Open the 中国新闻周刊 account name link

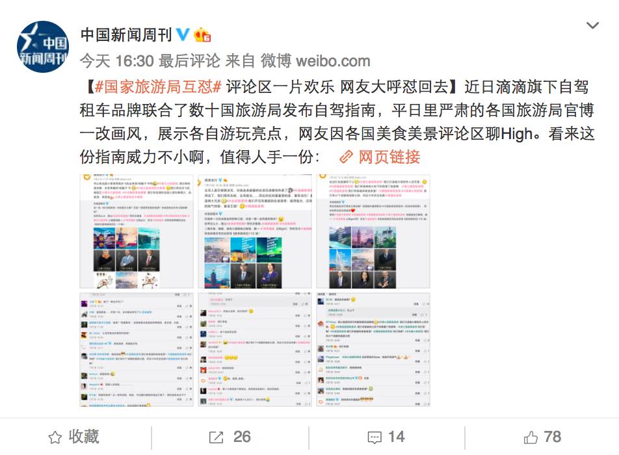[x=126, y=34]
